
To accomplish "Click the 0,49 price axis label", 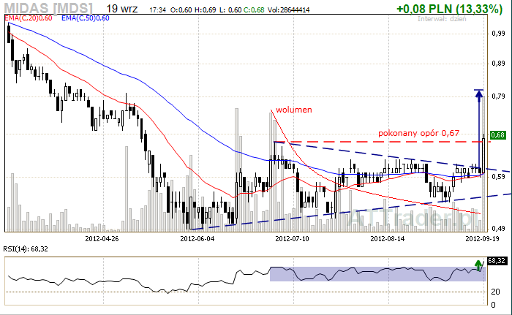I will (x=498, y=229).
